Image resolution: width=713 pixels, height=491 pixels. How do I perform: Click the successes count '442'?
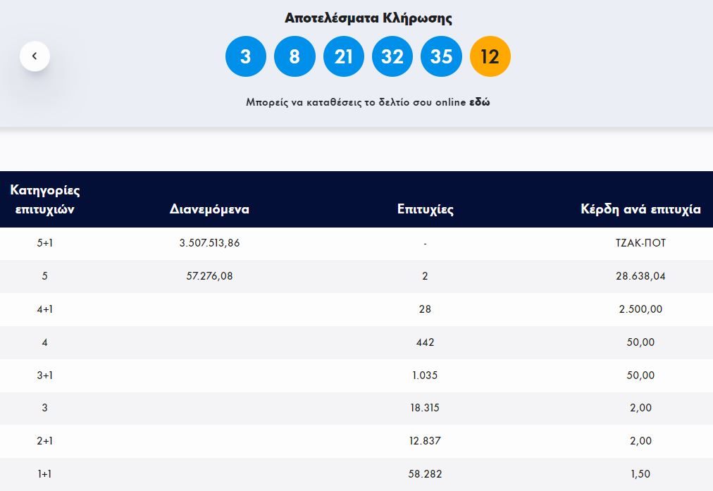(425, 342)
